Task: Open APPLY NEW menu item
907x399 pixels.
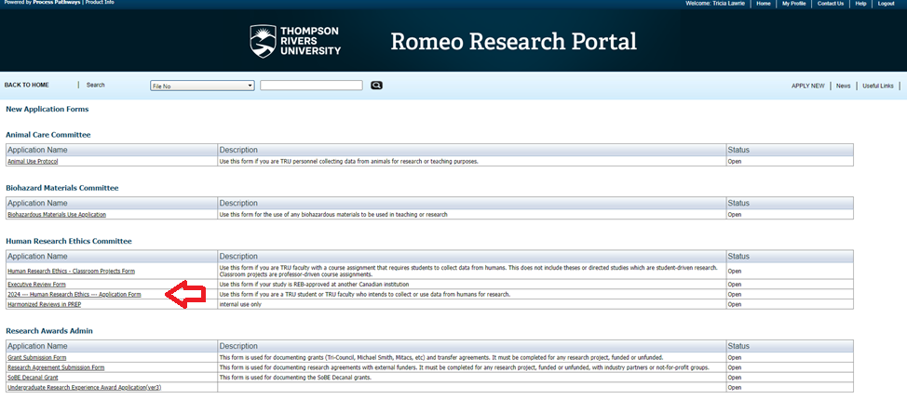Action: (807, 86)
